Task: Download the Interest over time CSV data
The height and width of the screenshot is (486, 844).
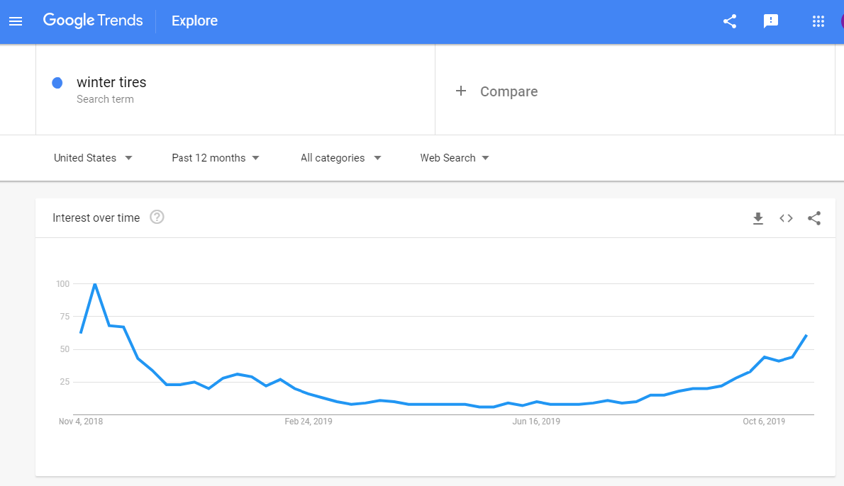Action: (758, 218)
